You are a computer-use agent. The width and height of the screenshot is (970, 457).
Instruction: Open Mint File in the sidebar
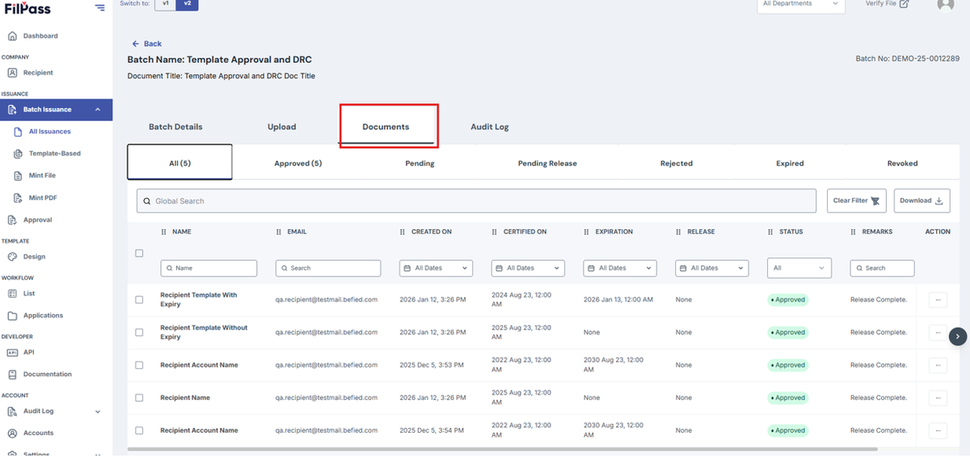tap(43, 175)
